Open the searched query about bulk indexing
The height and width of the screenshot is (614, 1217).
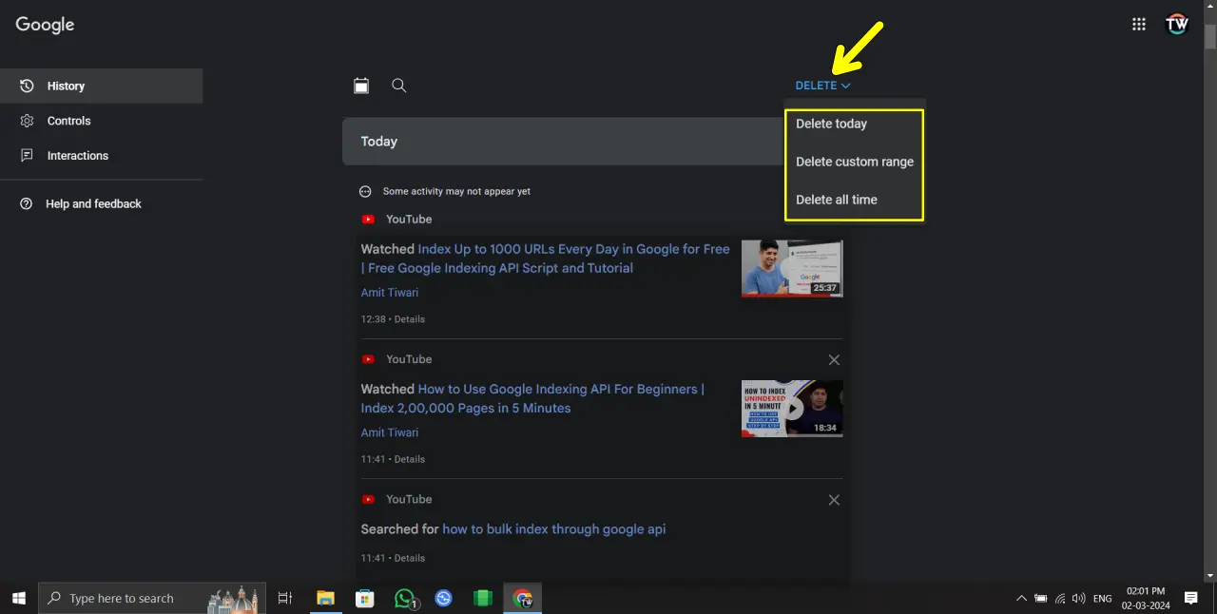click(x=553, y=529)
